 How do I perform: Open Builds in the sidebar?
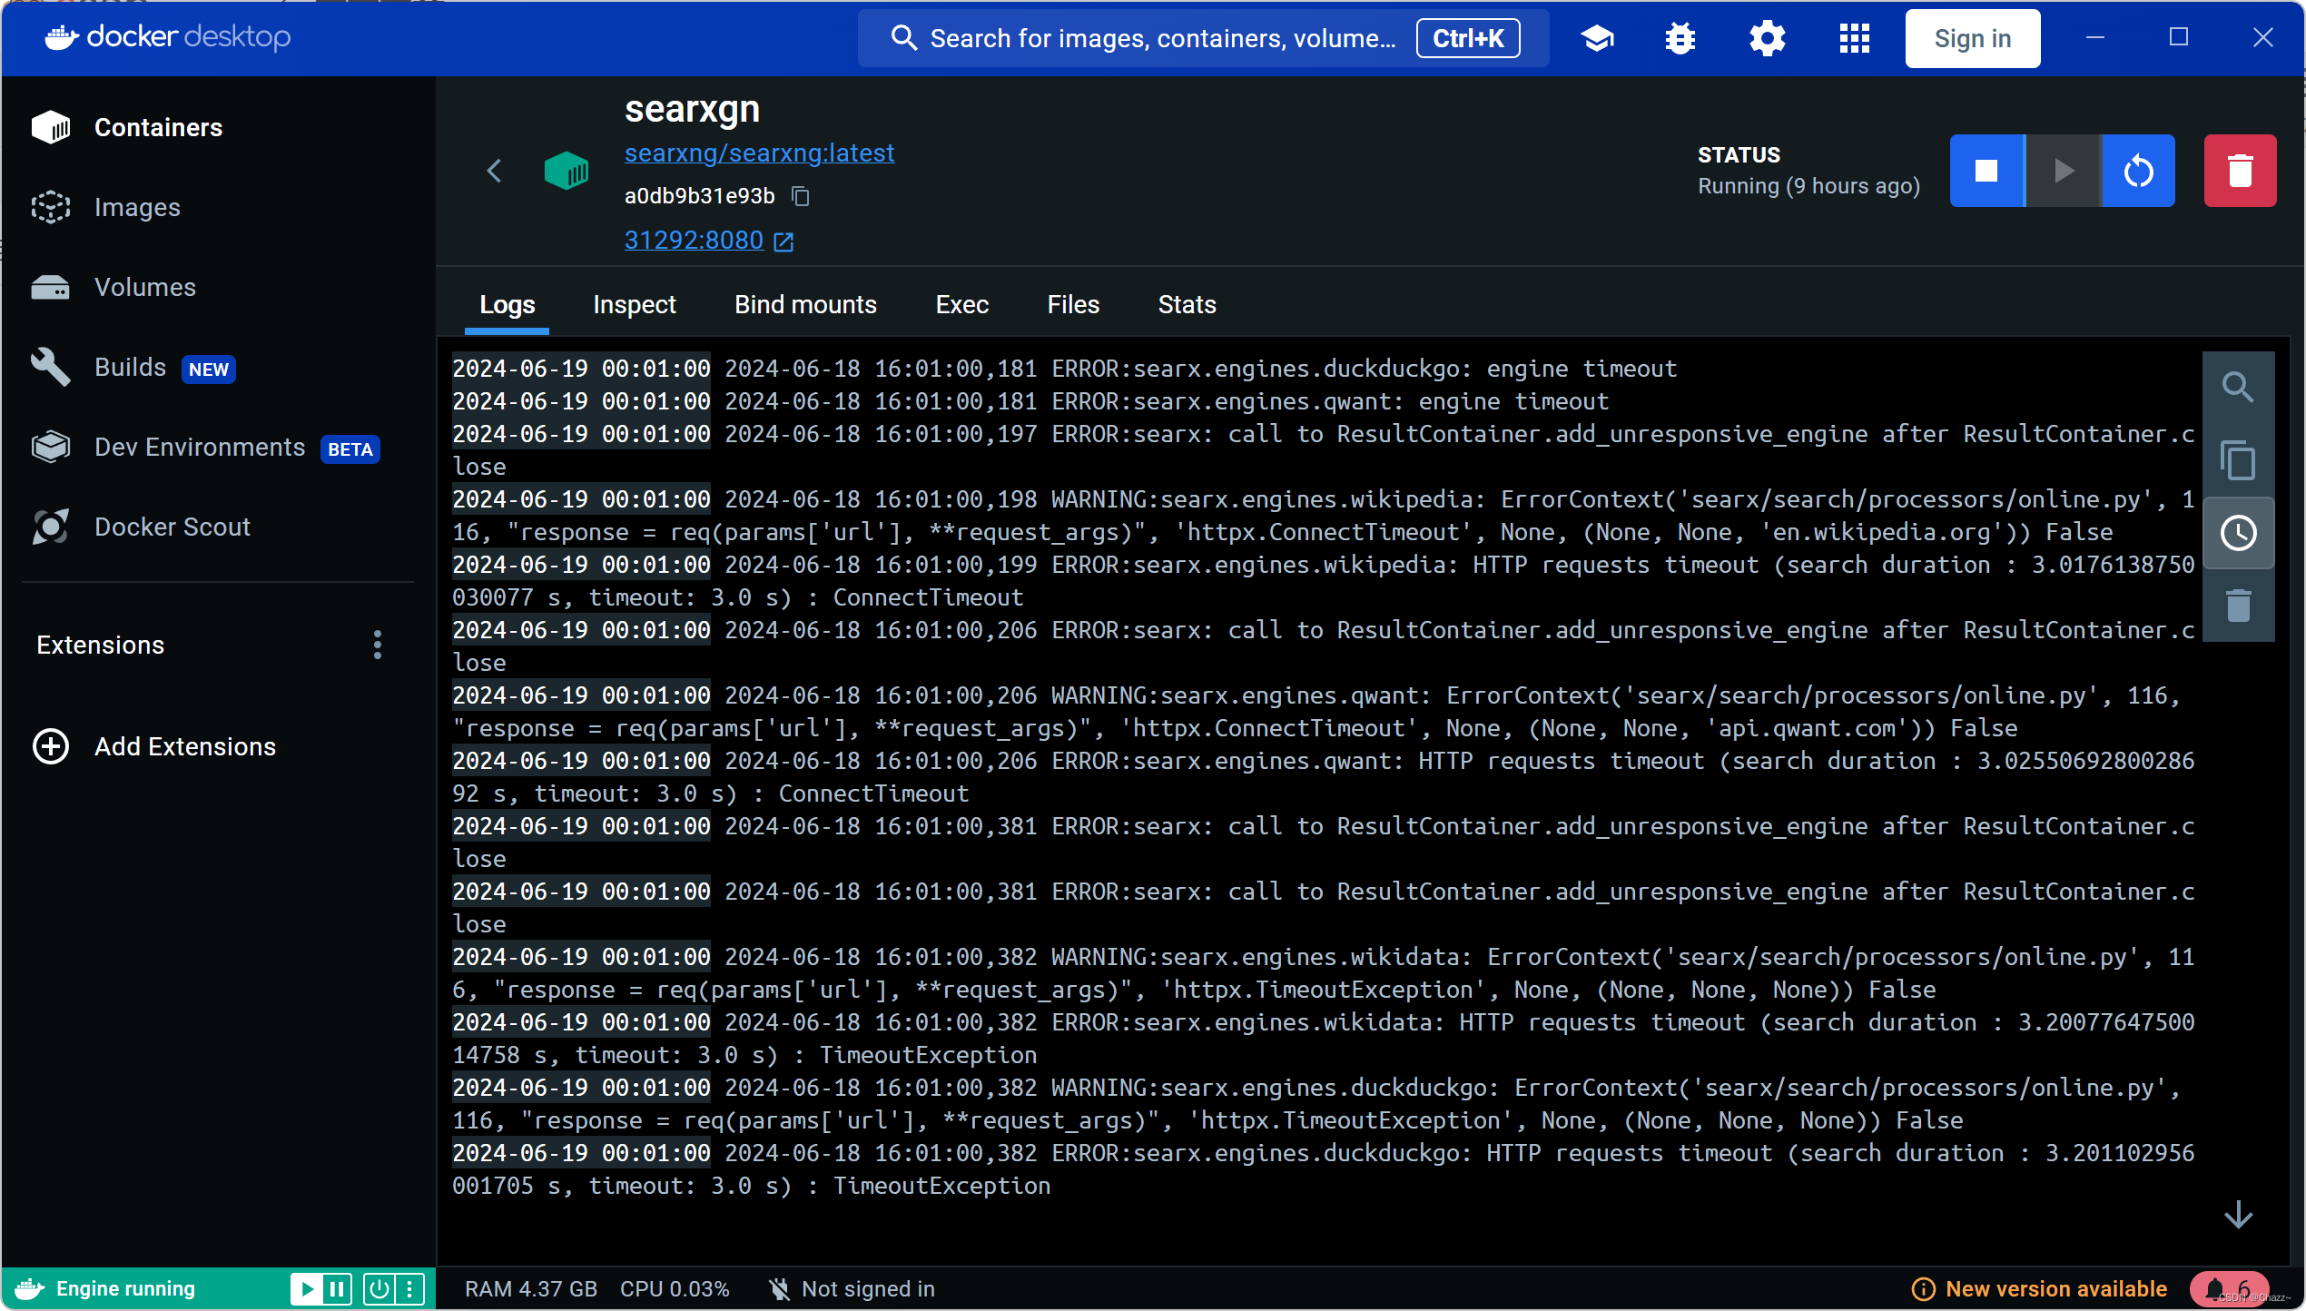(218, 367)
